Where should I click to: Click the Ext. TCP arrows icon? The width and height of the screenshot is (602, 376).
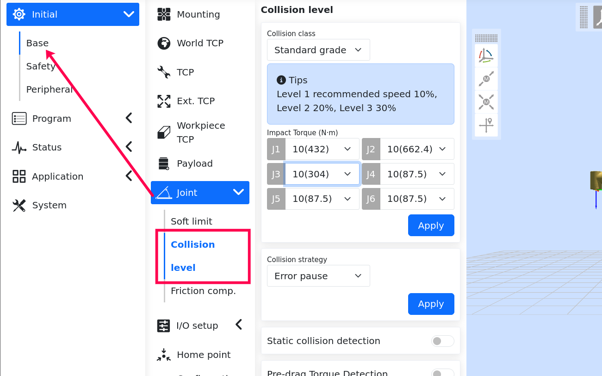164,101
